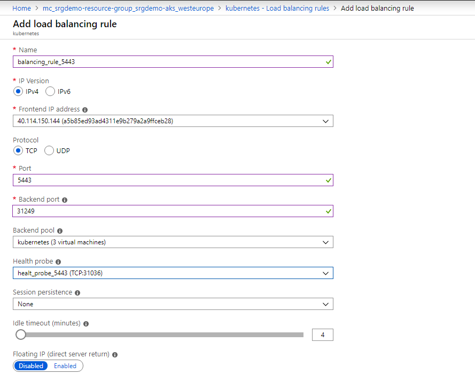The width and height of the screenshot is (475, 390).
Task: Enable the Floating IP toggle
Action: (65, 365)
